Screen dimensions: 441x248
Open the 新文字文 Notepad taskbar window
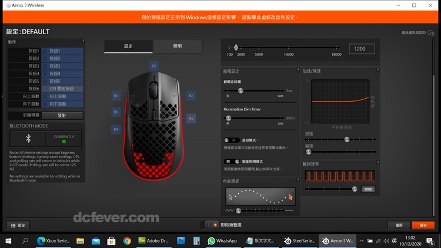[x=261, y=241]
